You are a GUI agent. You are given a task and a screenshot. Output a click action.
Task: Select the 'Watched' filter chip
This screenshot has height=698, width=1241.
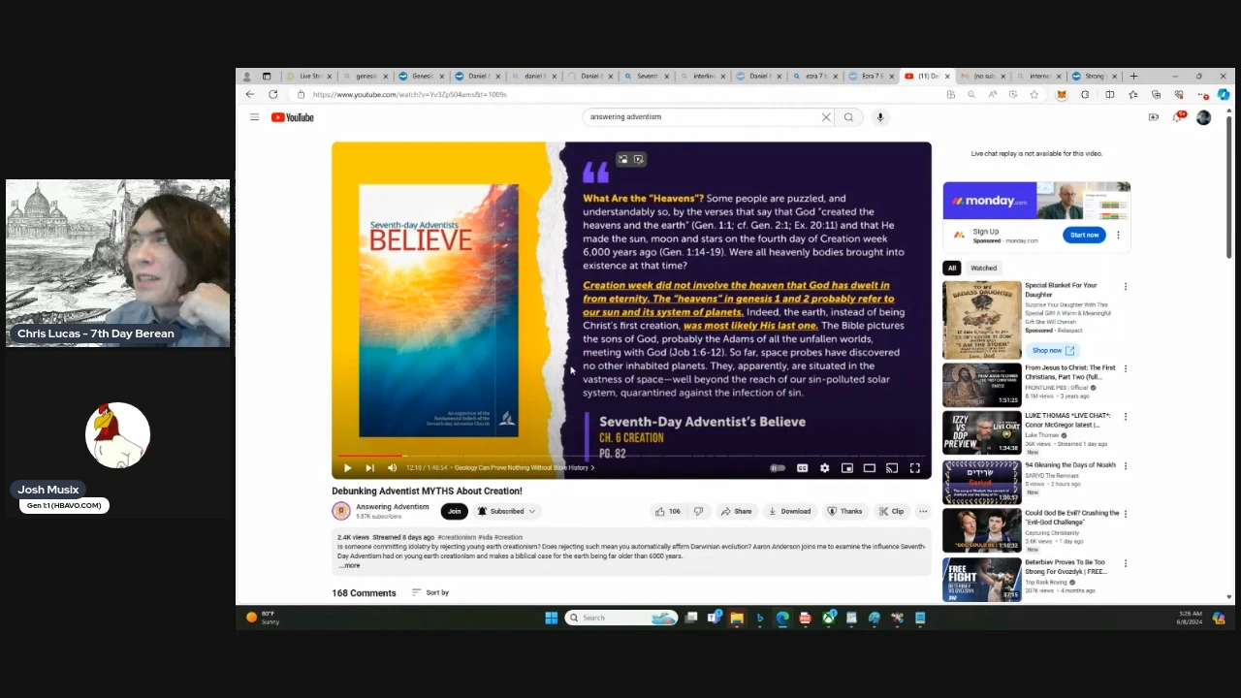tap(983, 268)
